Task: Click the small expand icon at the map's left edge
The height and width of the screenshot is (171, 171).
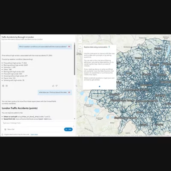Action: [x=77, y=86]
